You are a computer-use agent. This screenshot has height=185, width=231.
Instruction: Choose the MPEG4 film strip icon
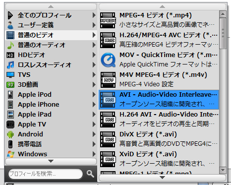pos(108,20)
